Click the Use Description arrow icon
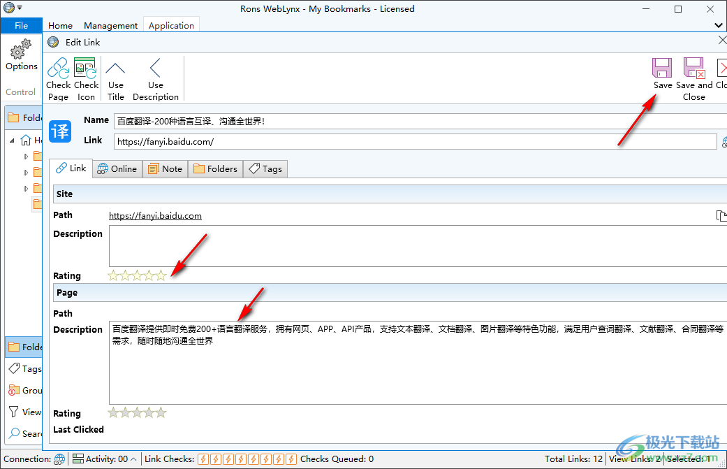 (155, 68)
